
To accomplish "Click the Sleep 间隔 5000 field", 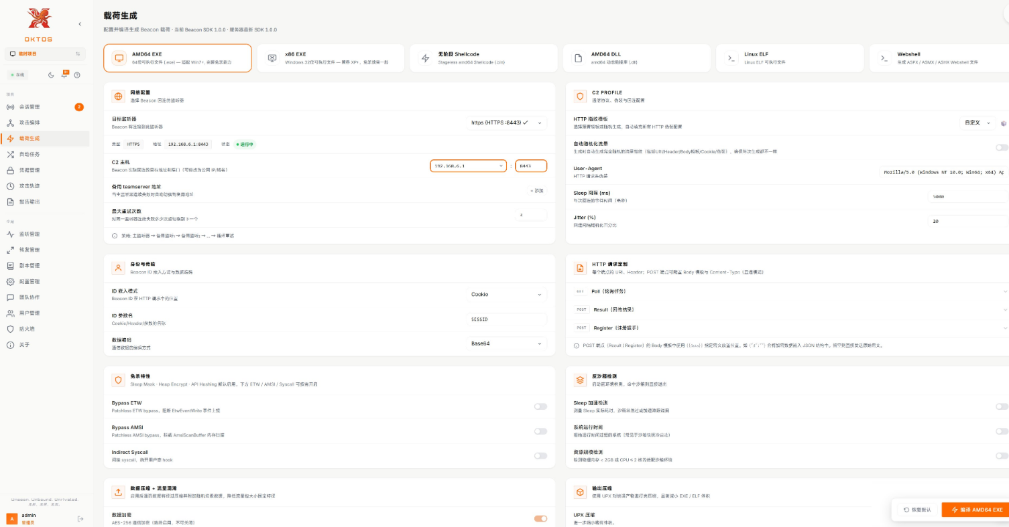I will tap(968, 197).
